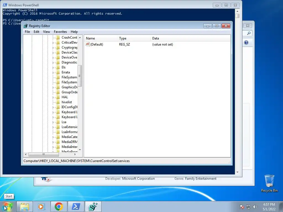
Task: Expand the CriticalDev registry key
Action: pos(53,43)
